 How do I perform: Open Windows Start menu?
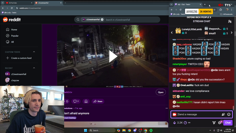point(86,130)
